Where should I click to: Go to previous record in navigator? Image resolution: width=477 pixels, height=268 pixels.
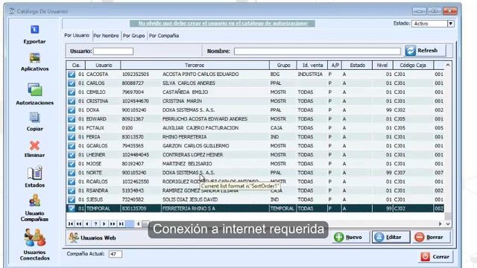coord(87,224)
